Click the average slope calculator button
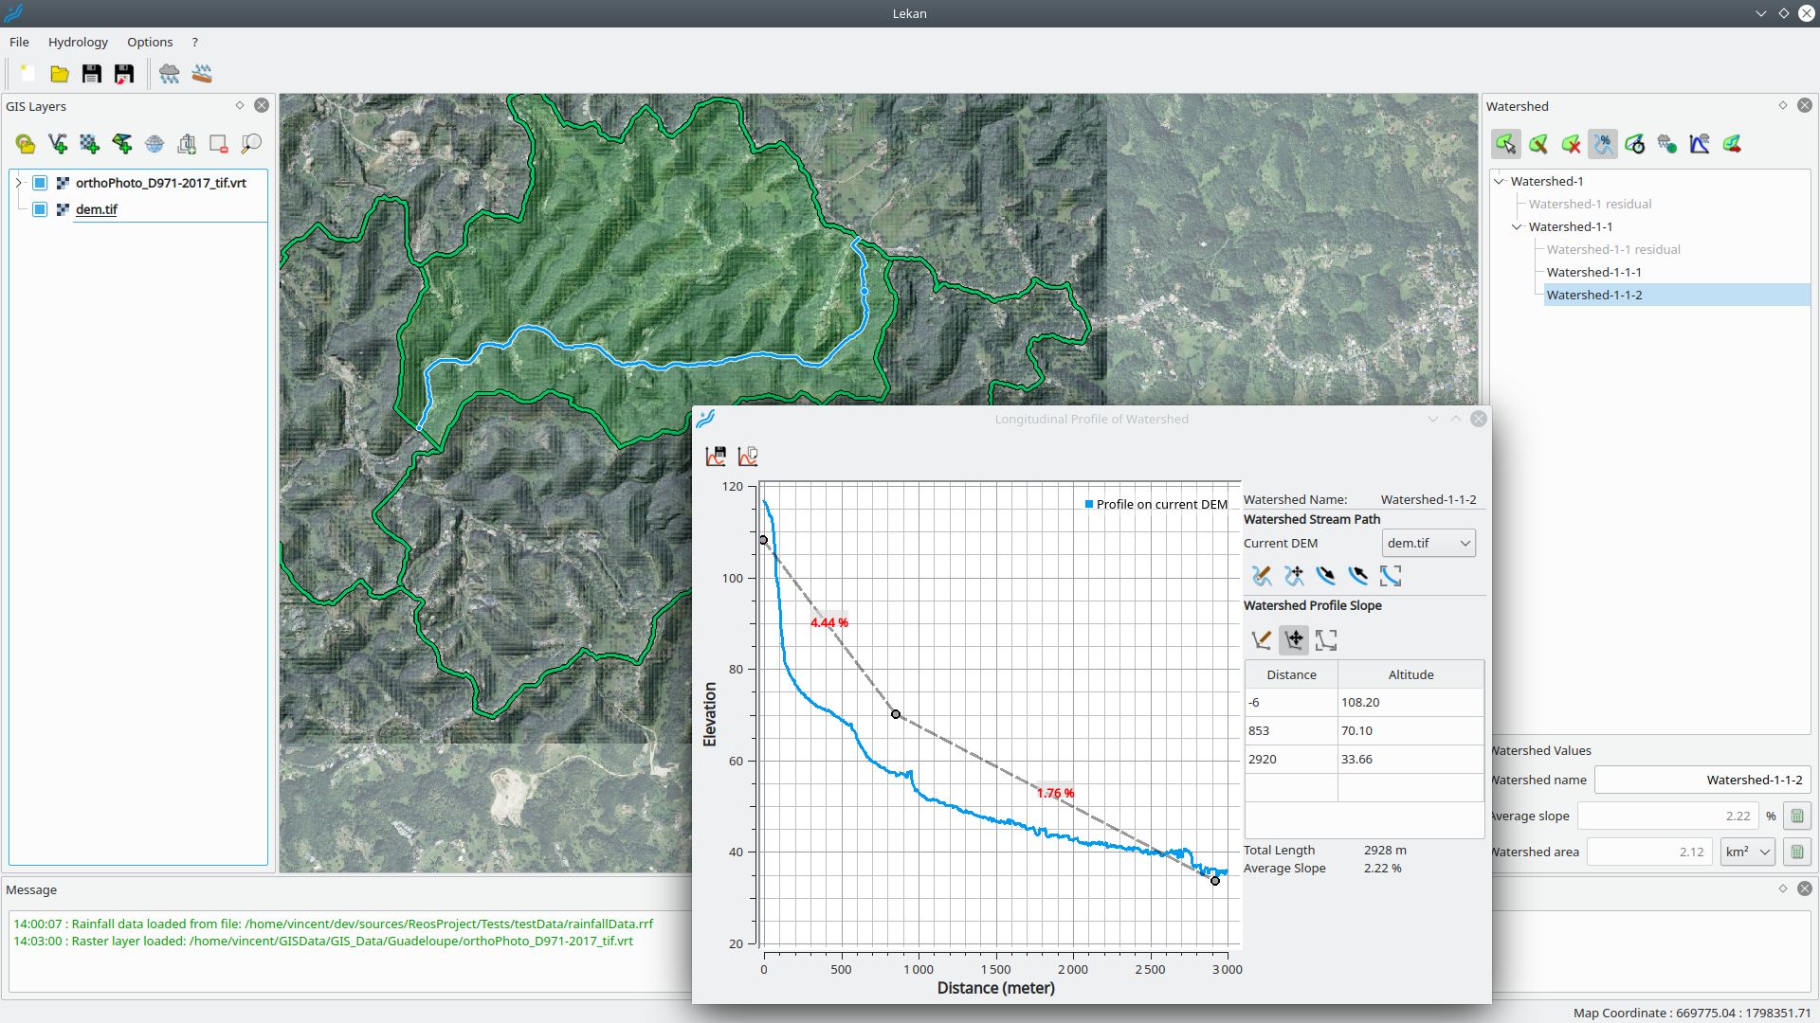This screenshot has width=1820, height=1023. (x=1796, y=816)
